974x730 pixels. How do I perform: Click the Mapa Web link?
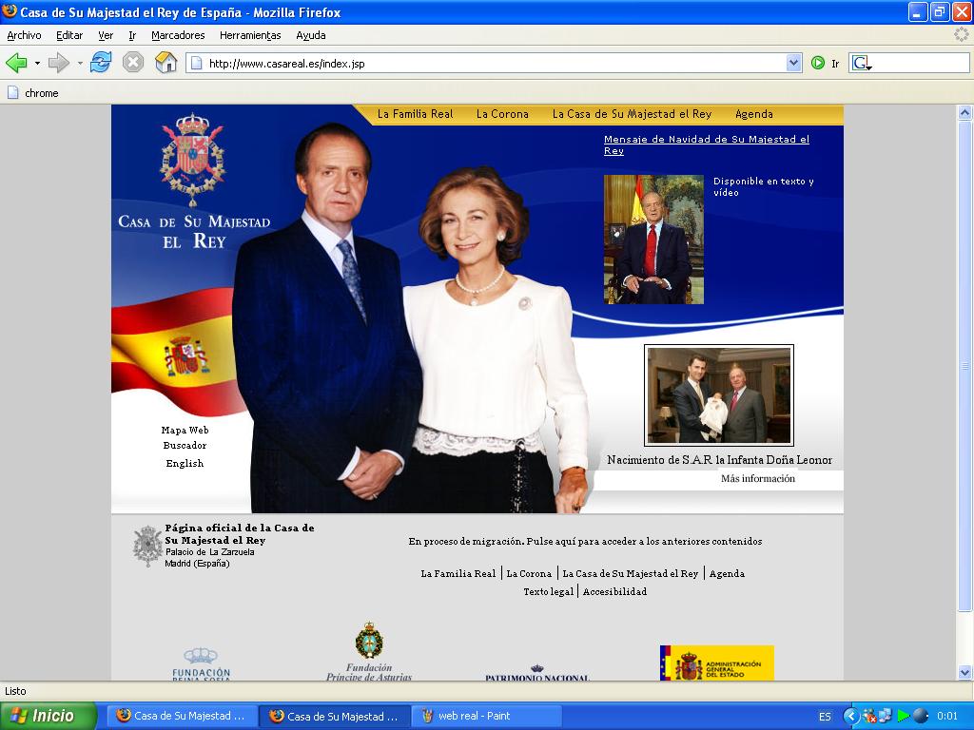[x=185, y=431]
